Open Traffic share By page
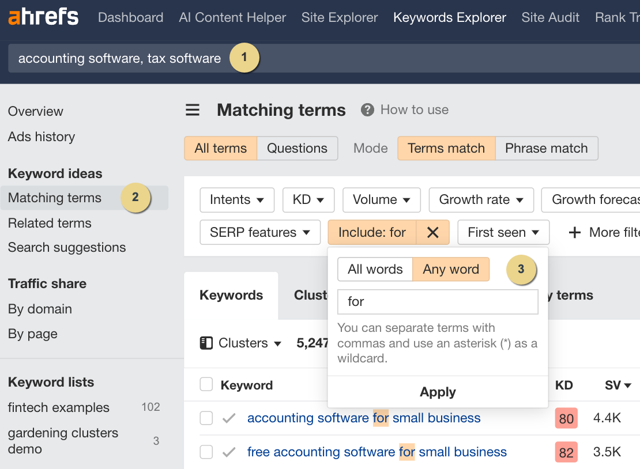The height and width of the screenshot is (469, 640). pyautogui.click(x=32, y=334)
